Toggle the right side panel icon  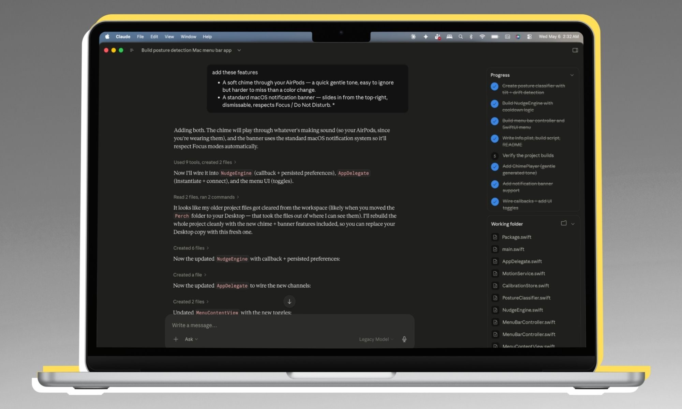[575, 50]
